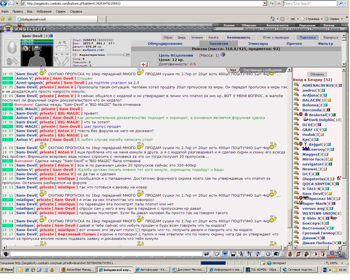
Task: Collapse the Характеристики section
Action: coord(74,55)
